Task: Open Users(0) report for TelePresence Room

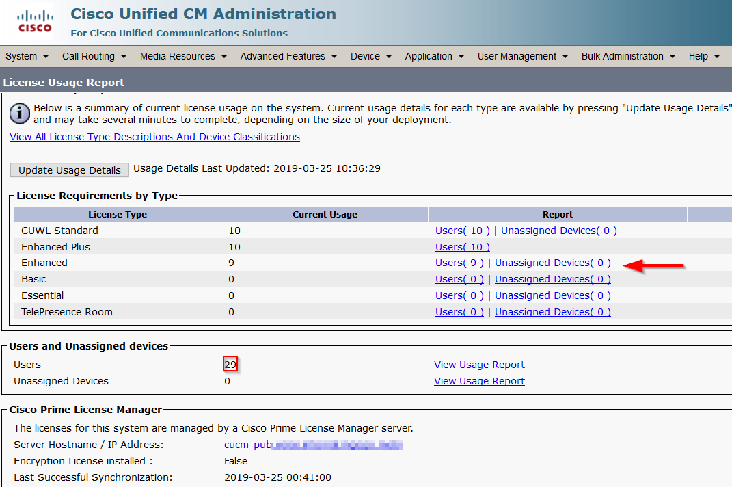Action: click(x=459, y=312)
